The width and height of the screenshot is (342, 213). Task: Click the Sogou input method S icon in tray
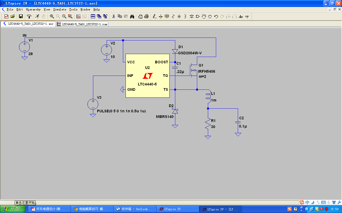289,209
